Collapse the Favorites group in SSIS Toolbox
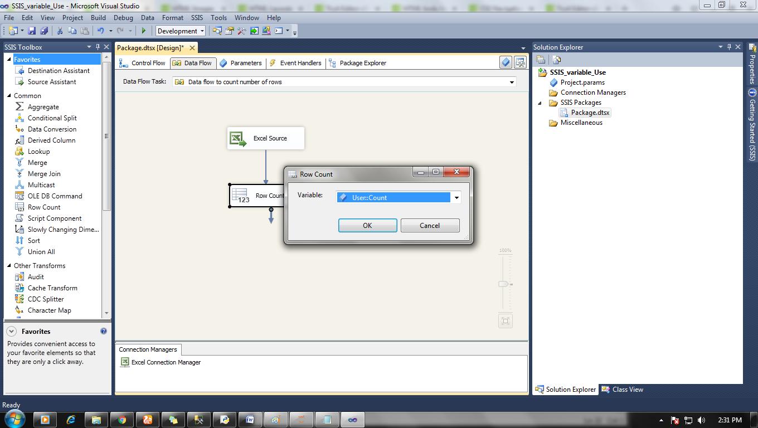758x428 pixels. coord(9,59)
